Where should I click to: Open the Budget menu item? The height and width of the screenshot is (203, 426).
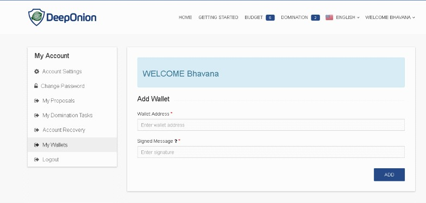tap(254, 17)
